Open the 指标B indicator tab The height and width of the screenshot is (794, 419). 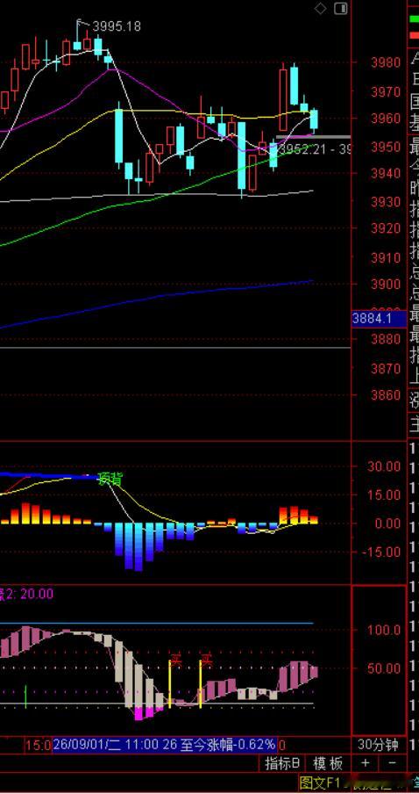283,763
